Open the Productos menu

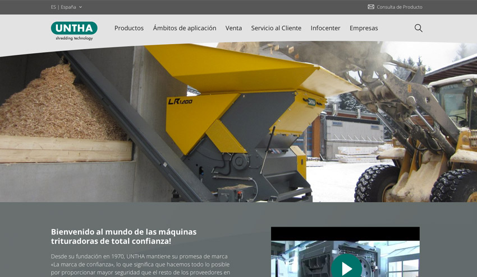[129, 28]
